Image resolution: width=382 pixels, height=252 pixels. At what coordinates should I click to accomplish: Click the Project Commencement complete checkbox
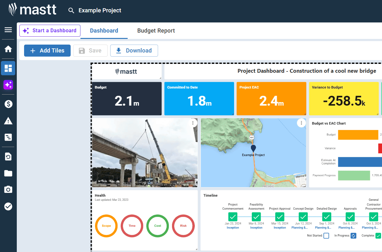(233, 217)
